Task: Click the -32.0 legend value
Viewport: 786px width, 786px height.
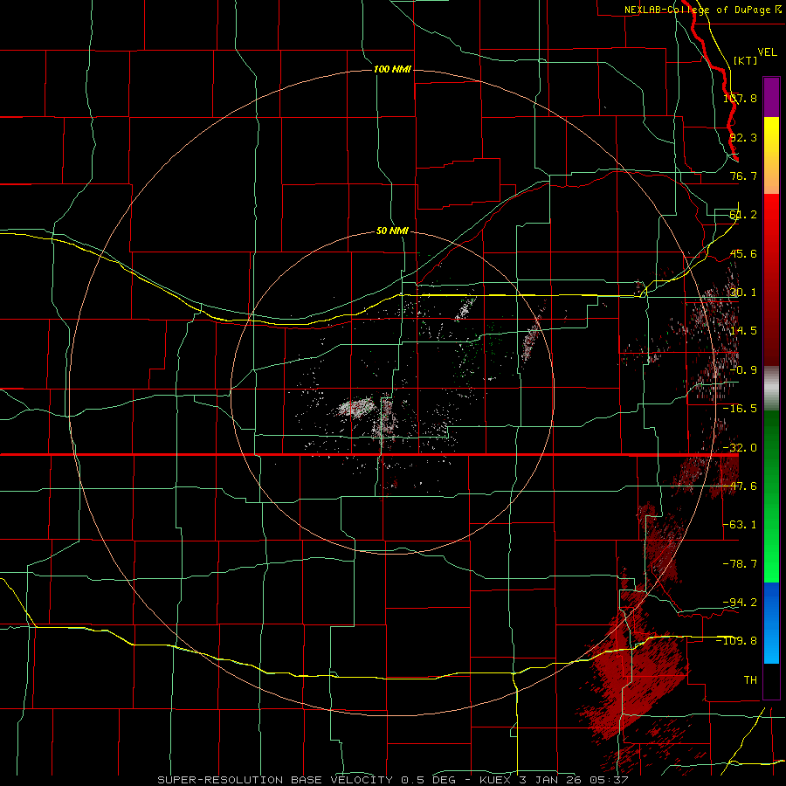Action: click(x=740, y=448)
